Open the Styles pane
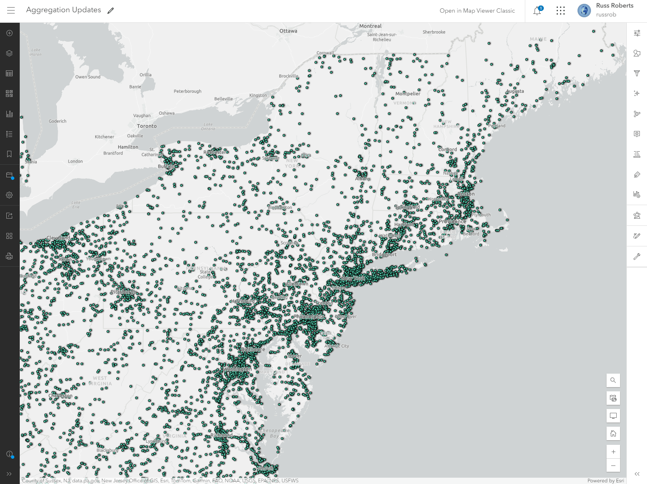647x484 pixels. pyautogui.click(x=636, y=53)
